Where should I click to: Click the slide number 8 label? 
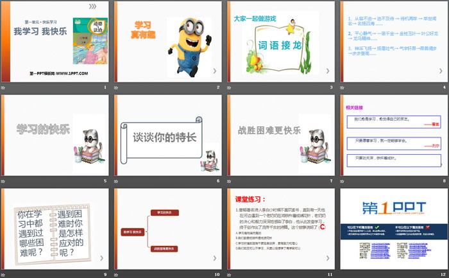tap(444, 181)
